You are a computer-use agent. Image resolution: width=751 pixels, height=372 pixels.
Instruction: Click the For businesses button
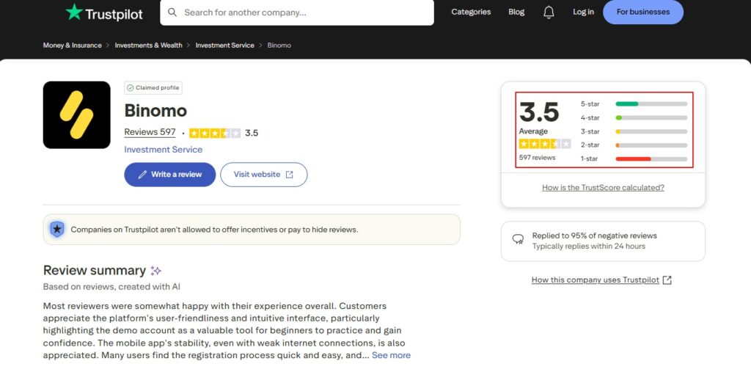642,12
